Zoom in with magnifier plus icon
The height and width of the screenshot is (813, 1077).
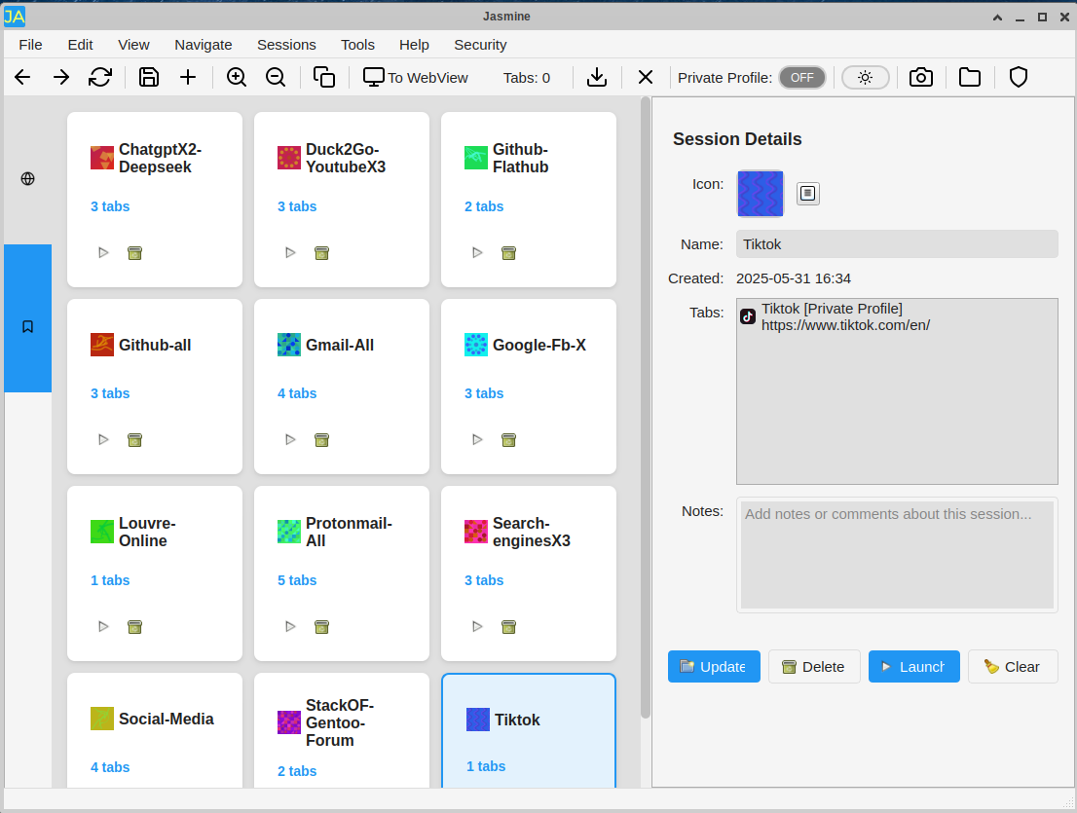tap(237, 78)
